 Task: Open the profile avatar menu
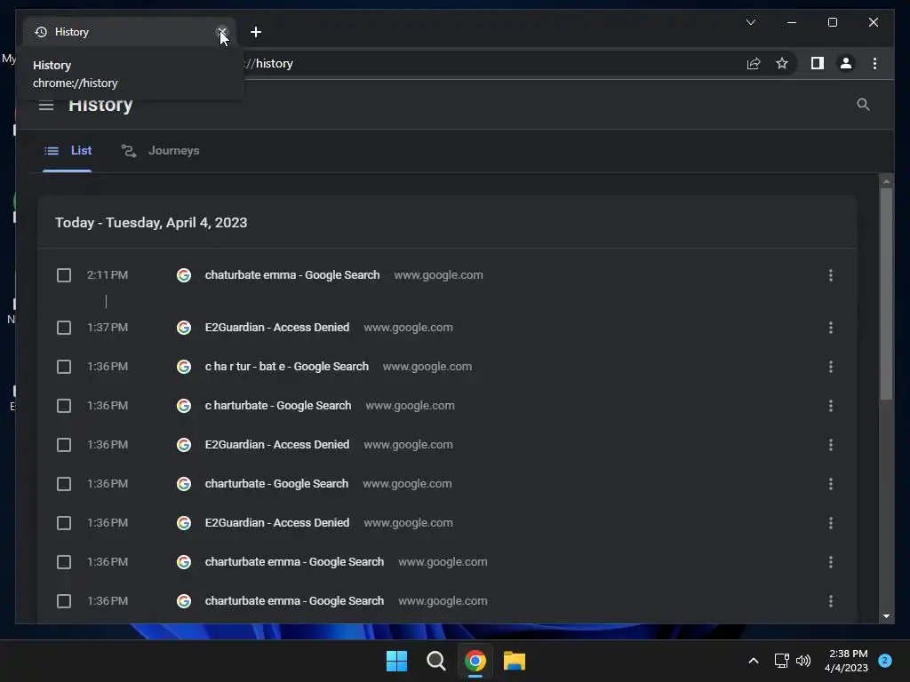pos(846,63)
